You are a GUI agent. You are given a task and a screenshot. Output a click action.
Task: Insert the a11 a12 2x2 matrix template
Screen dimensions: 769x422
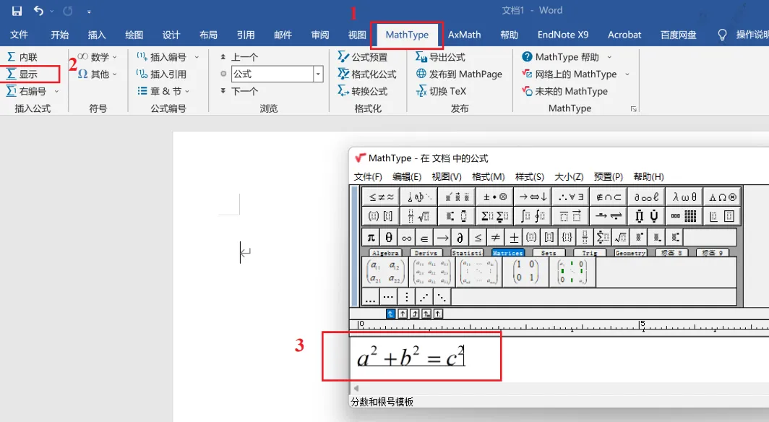[x=385, y=272]
